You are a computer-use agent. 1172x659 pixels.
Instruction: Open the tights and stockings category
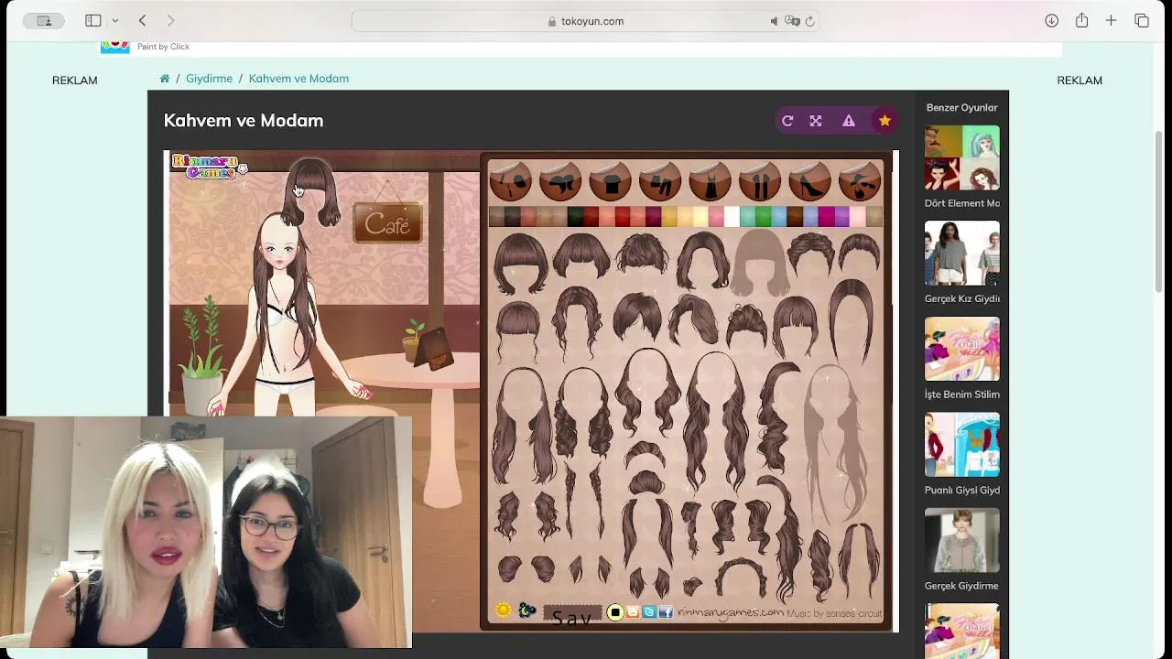(x=759, y=181)
